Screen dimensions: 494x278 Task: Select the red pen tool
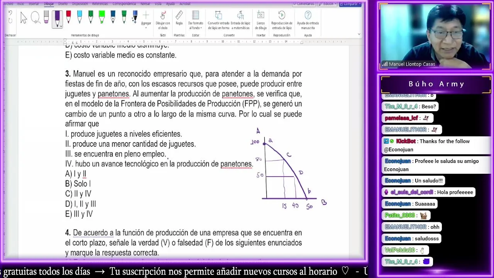[68, 17]
